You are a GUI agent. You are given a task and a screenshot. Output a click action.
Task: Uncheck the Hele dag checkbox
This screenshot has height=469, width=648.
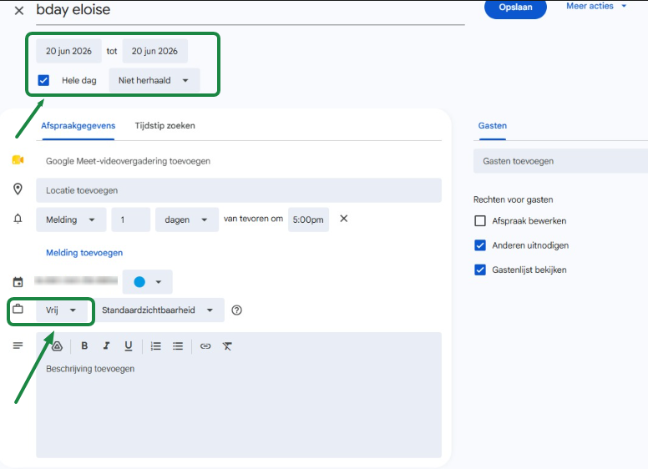pos(43,80)
